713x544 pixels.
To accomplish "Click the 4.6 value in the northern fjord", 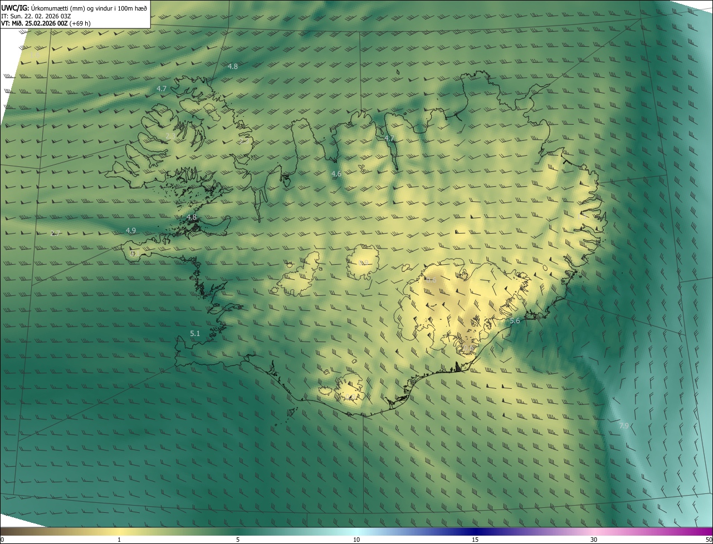I will tap(336, 174).
